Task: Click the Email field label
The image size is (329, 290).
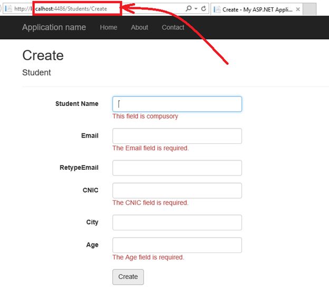Action: point(90,136)
